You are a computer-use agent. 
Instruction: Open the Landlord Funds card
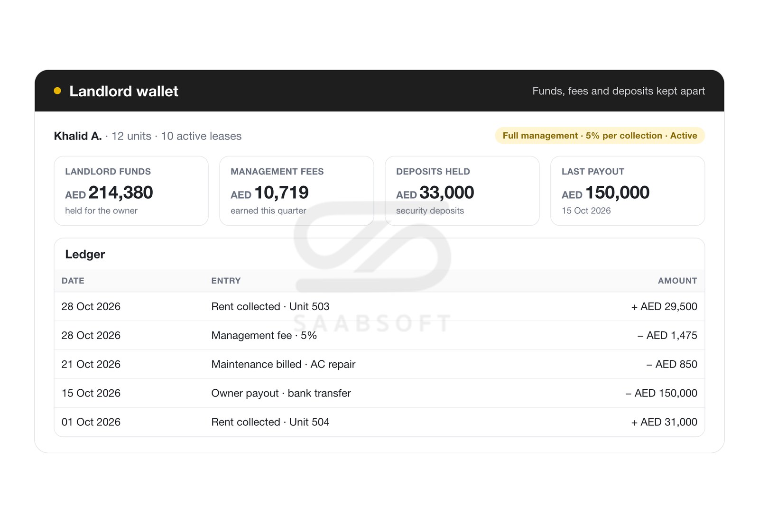point(131,191)
